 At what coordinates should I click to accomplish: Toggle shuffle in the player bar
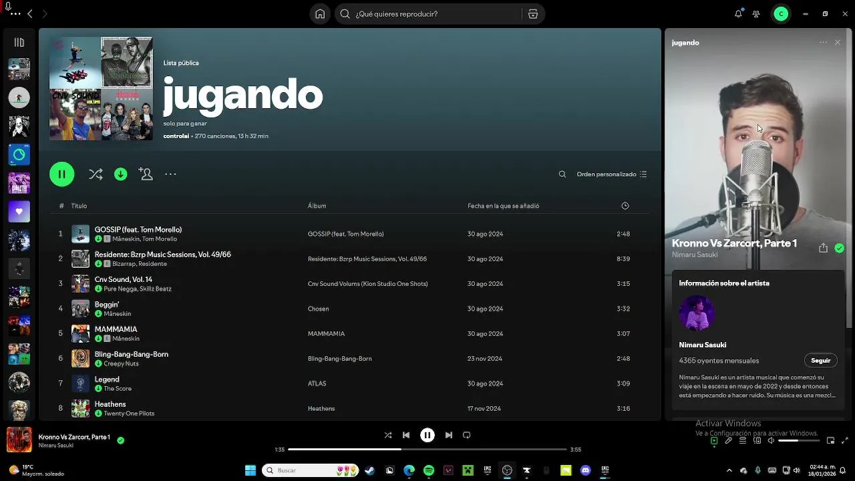(388, 435)
